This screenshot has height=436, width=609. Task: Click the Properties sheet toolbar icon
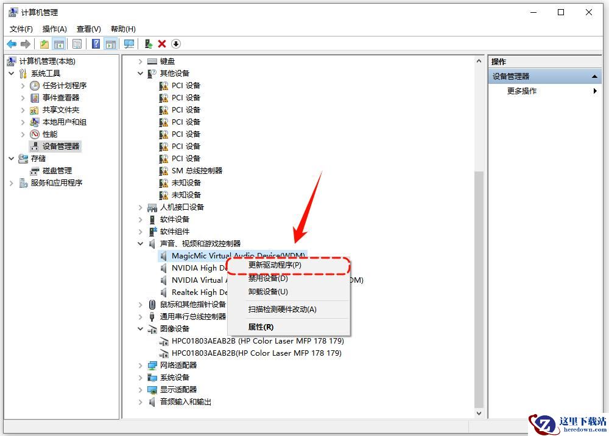click(x=77, y=44)
